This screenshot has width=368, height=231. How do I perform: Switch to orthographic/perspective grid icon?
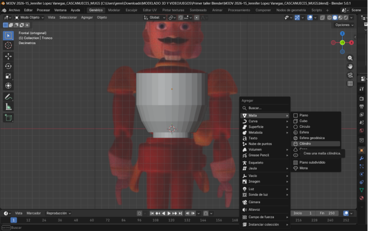350,83
